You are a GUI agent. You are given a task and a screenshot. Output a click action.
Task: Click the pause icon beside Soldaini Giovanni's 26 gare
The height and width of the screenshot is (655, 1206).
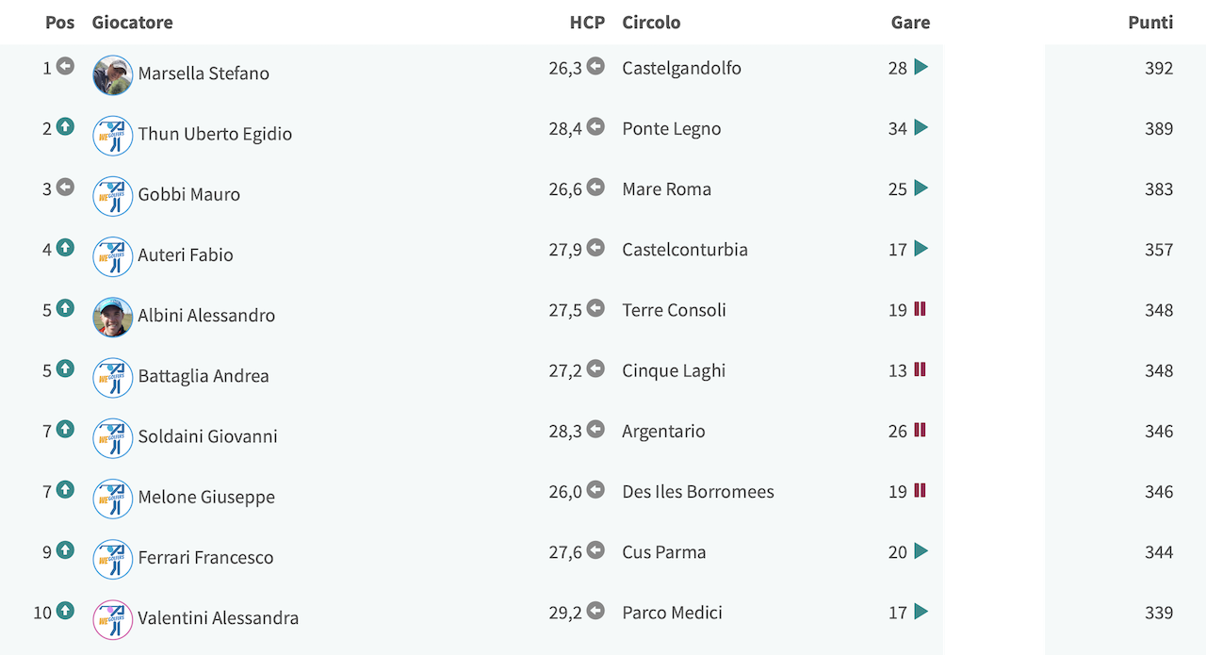[921, 430]
